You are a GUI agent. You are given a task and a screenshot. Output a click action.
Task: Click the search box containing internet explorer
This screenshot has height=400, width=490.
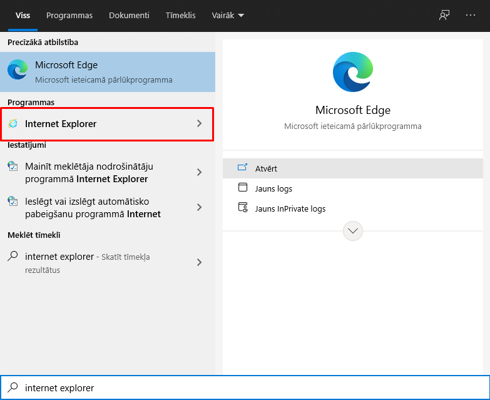[x=250, y=388]
